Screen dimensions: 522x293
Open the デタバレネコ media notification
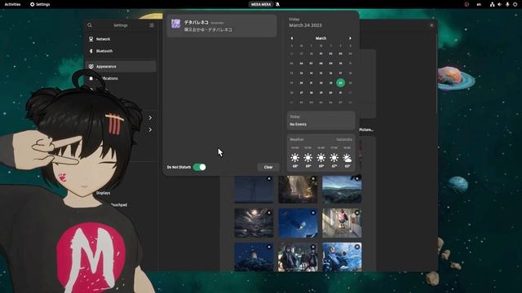pyautogui.click(x=222, y=26)
